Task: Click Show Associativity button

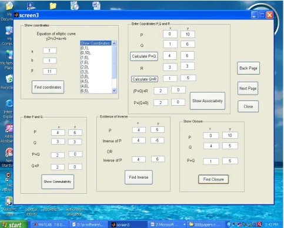Action: pyautogui.click(x=208, y=101)
